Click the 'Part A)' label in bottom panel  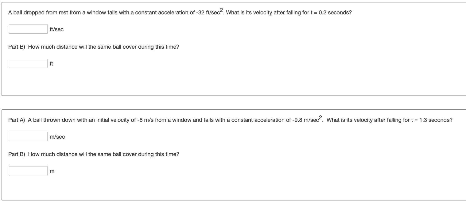point(17,120)
